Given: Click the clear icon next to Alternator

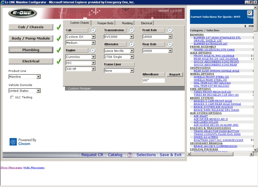Looking at the screenshot, I should (131, 44).
